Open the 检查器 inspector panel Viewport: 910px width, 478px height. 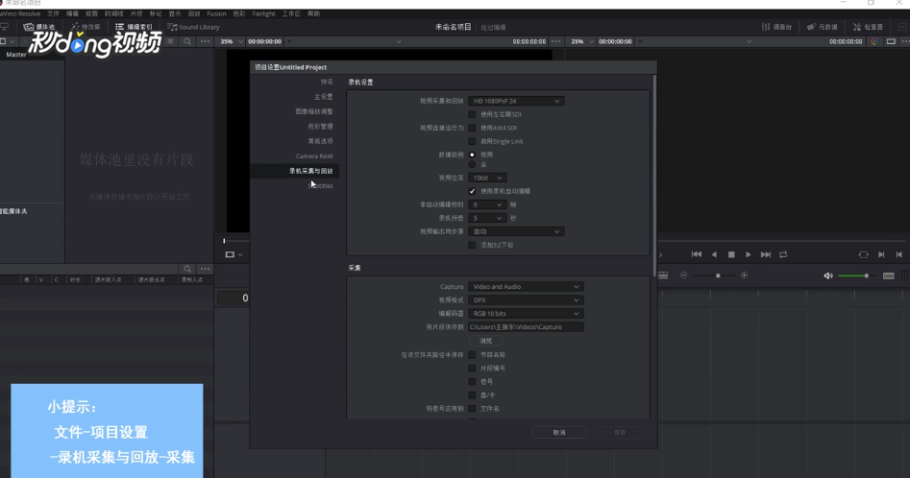[x=868, y=27]
